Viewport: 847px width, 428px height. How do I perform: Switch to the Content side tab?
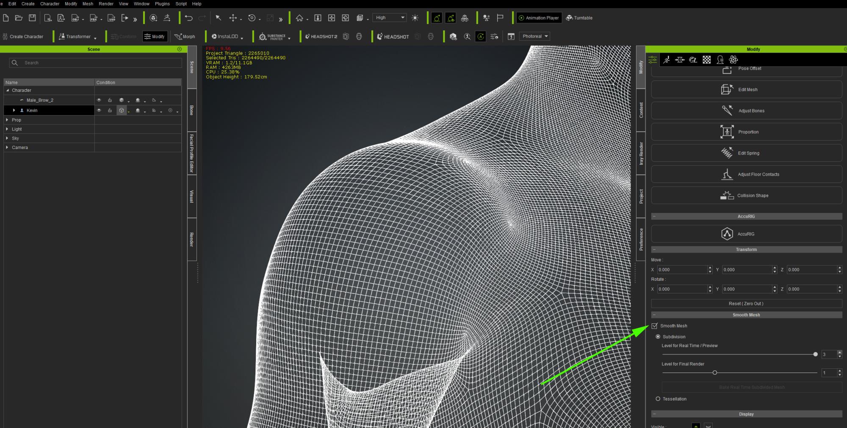(641, 110)
